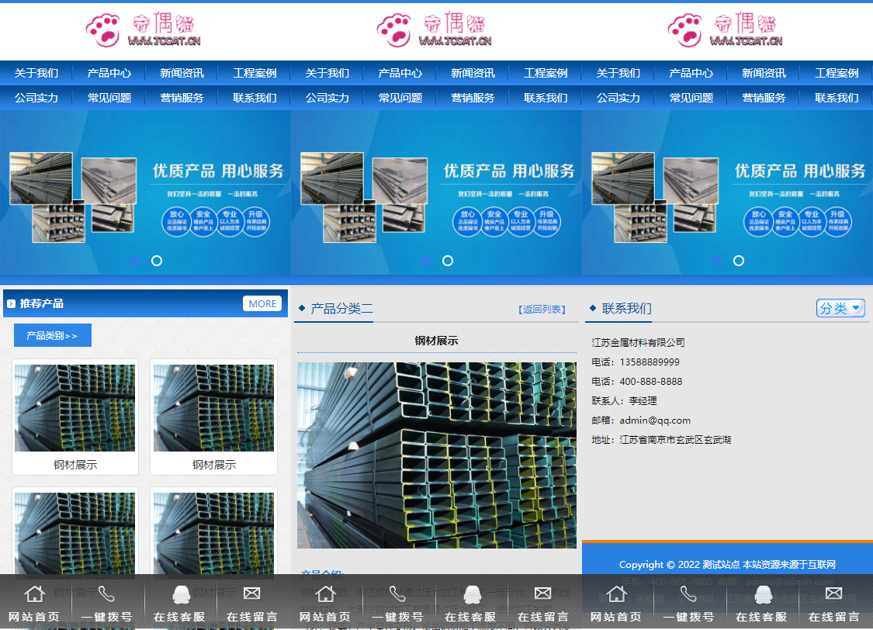This screenshot has width=873, height=630.
Task: Open the large steel tube photo under 钢材展示 title
Action: click(x=436, y=455)
